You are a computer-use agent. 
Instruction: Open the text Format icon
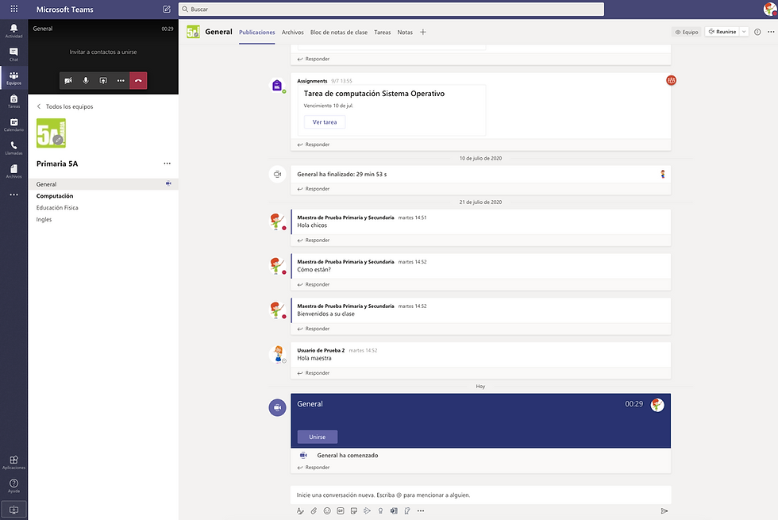click(300, 510)
